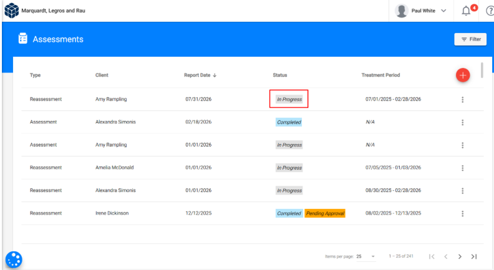Screen dimensions: 494x270
Task: Jump to the last page arrow
Action: [x=474, y=256]
